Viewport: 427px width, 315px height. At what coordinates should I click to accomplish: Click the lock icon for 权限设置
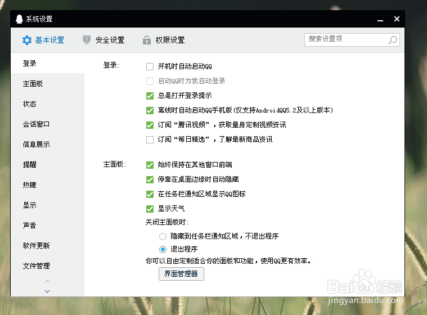click(147, 40)
